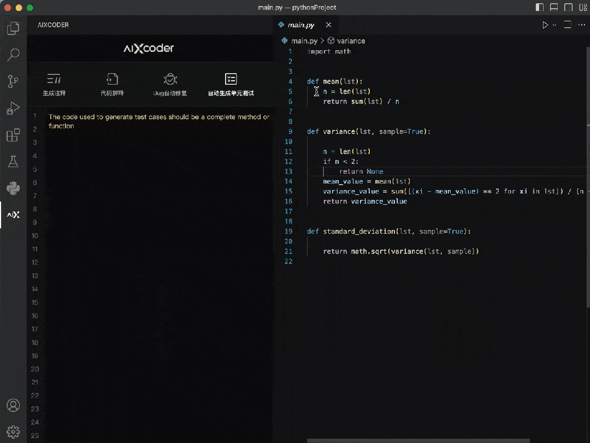
Task: Click the Bug auto-fix (Bug自动修复) tool
Action: click(x=170, y=85)
